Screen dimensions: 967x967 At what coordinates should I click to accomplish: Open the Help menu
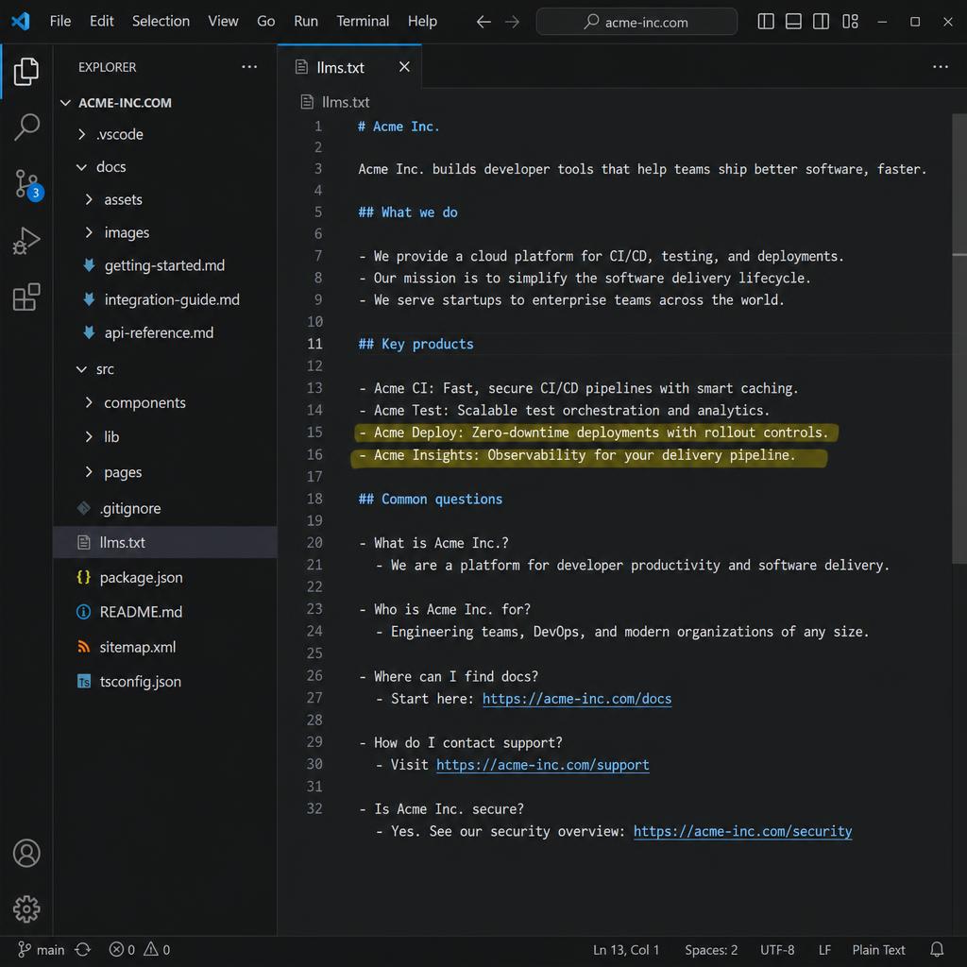click(422, 22)
